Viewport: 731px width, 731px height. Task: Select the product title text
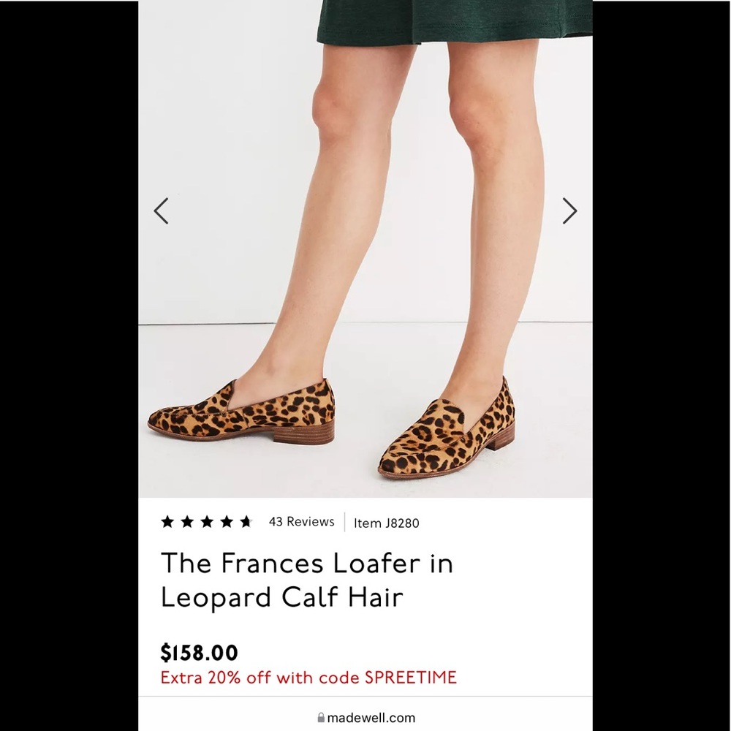307,580
